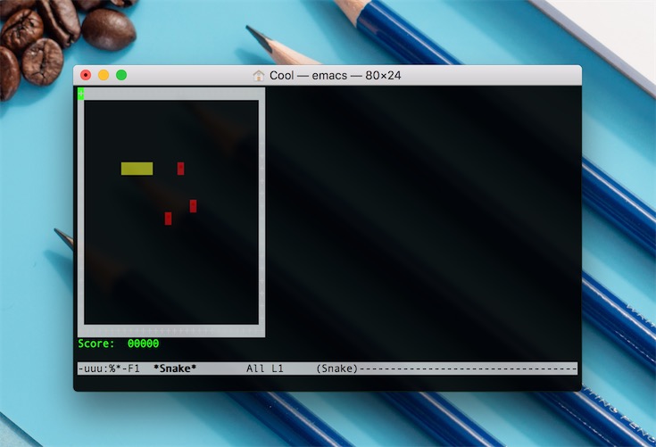Click the score value '00000'
656x447 pixels.
(143, 344)
